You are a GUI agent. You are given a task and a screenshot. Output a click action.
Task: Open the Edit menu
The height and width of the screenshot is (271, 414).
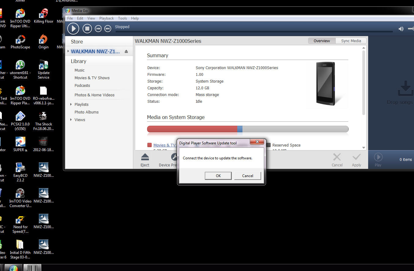[x=80, y=18]
